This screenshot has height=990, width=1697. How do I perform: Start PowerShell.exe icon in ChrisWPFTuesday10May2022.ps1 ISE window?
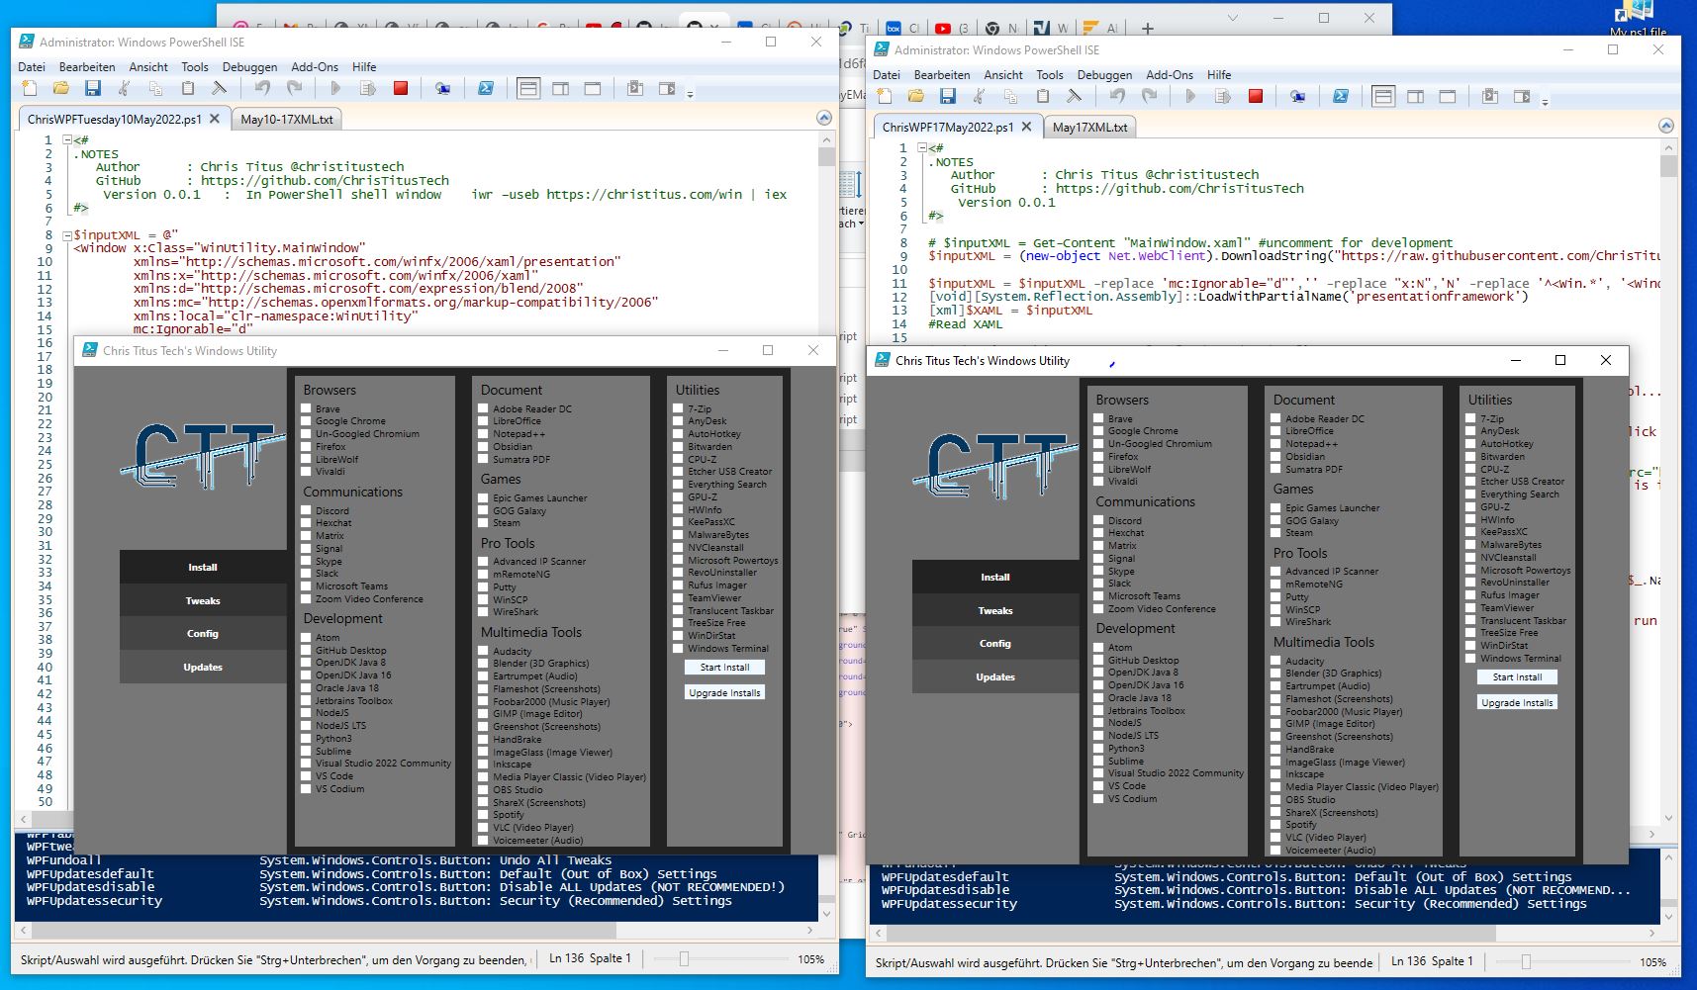486,89
